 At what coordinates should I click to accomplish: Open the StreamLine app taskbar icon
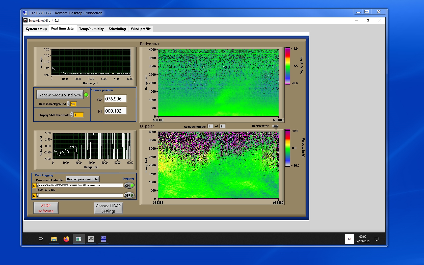[78, 239]
